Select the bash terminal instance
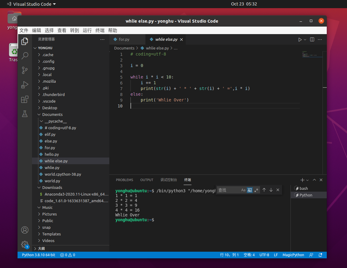 309,188
